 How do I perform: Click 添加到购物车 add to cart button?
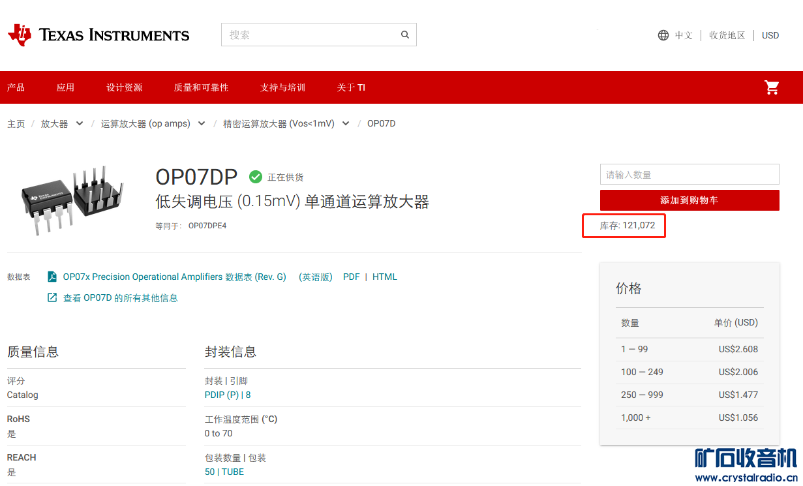click(x=689, y=200)
